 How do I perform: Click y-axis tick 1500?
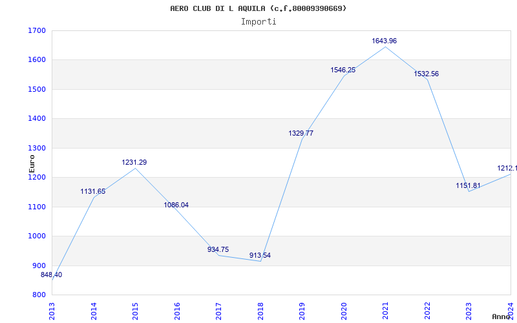coord(37,89)
